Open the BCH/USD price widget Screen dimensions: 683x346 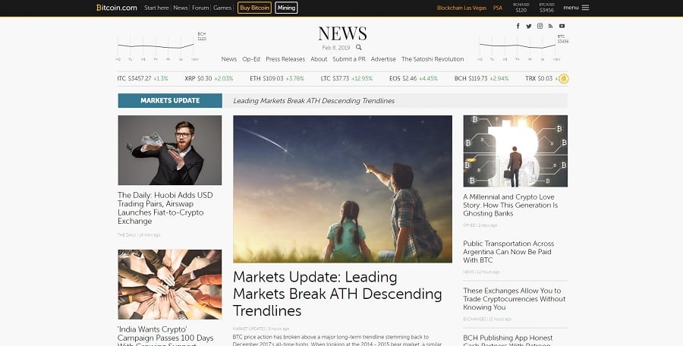click(521, 8)
